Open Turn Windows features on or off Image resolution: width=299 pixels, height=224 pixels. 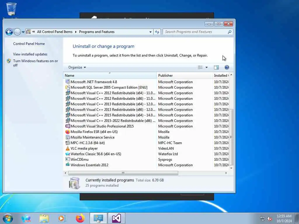(35, 63)
